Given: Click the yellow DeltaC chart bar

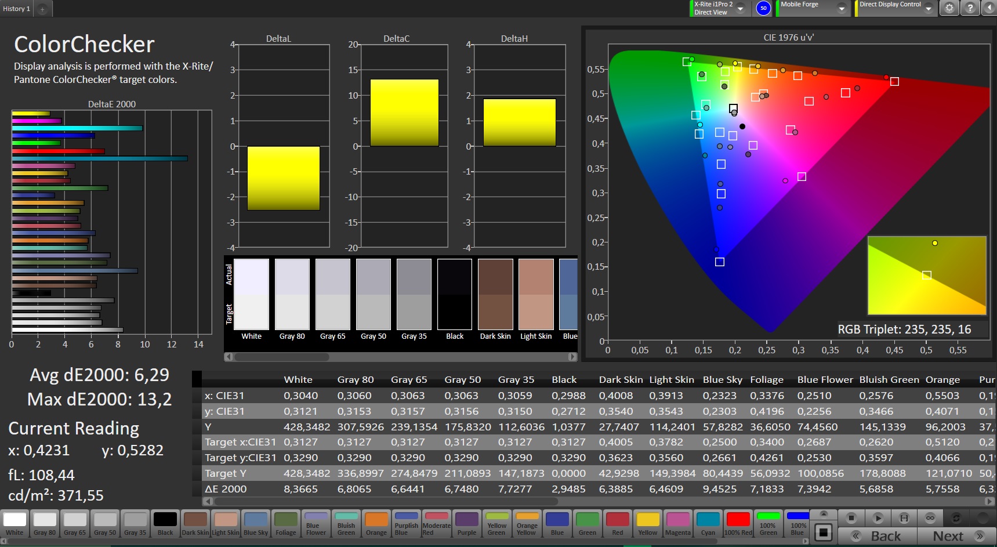Looking at the screenshot, I should coord(404,113).
